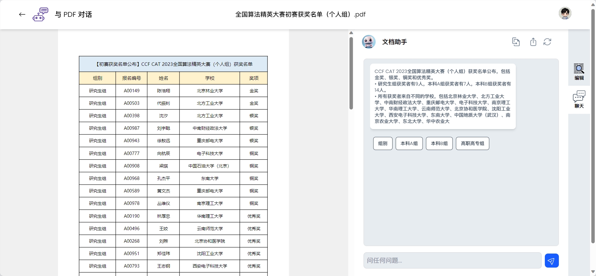Image resolution: width=596 pixels, height=276 pixels.
Task: Click the page scrollbar down arrow
Action: 593,272
